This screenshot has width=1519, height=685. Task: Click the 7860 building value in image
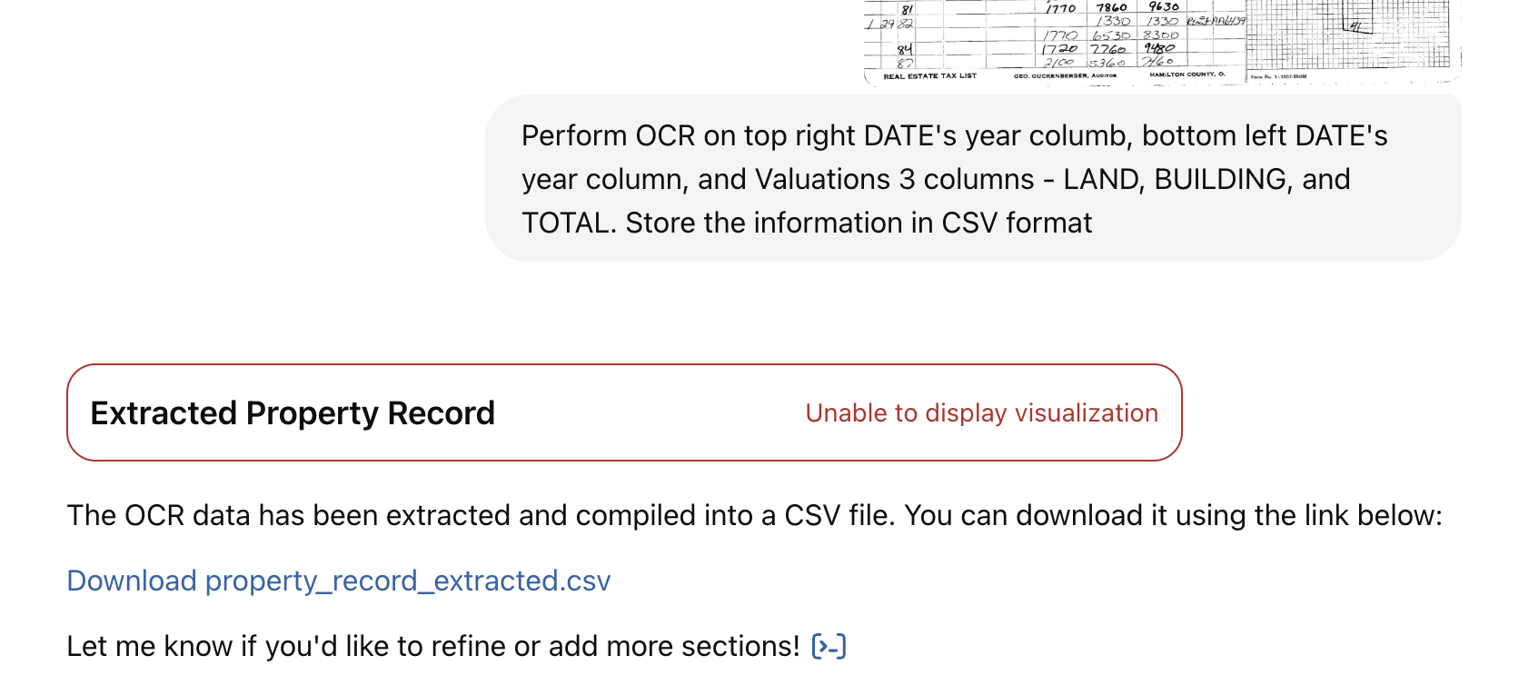pos(1111,7)
